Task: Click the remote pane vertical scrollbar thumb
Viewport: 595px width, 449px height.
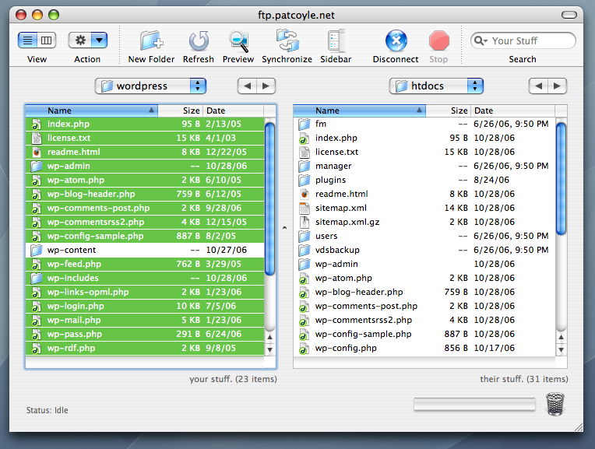Action: point(561,178)
